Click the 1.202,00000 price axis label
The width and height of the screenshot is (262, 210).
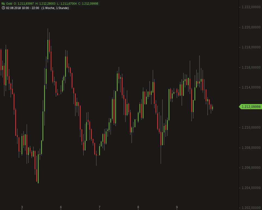(251, 208)
